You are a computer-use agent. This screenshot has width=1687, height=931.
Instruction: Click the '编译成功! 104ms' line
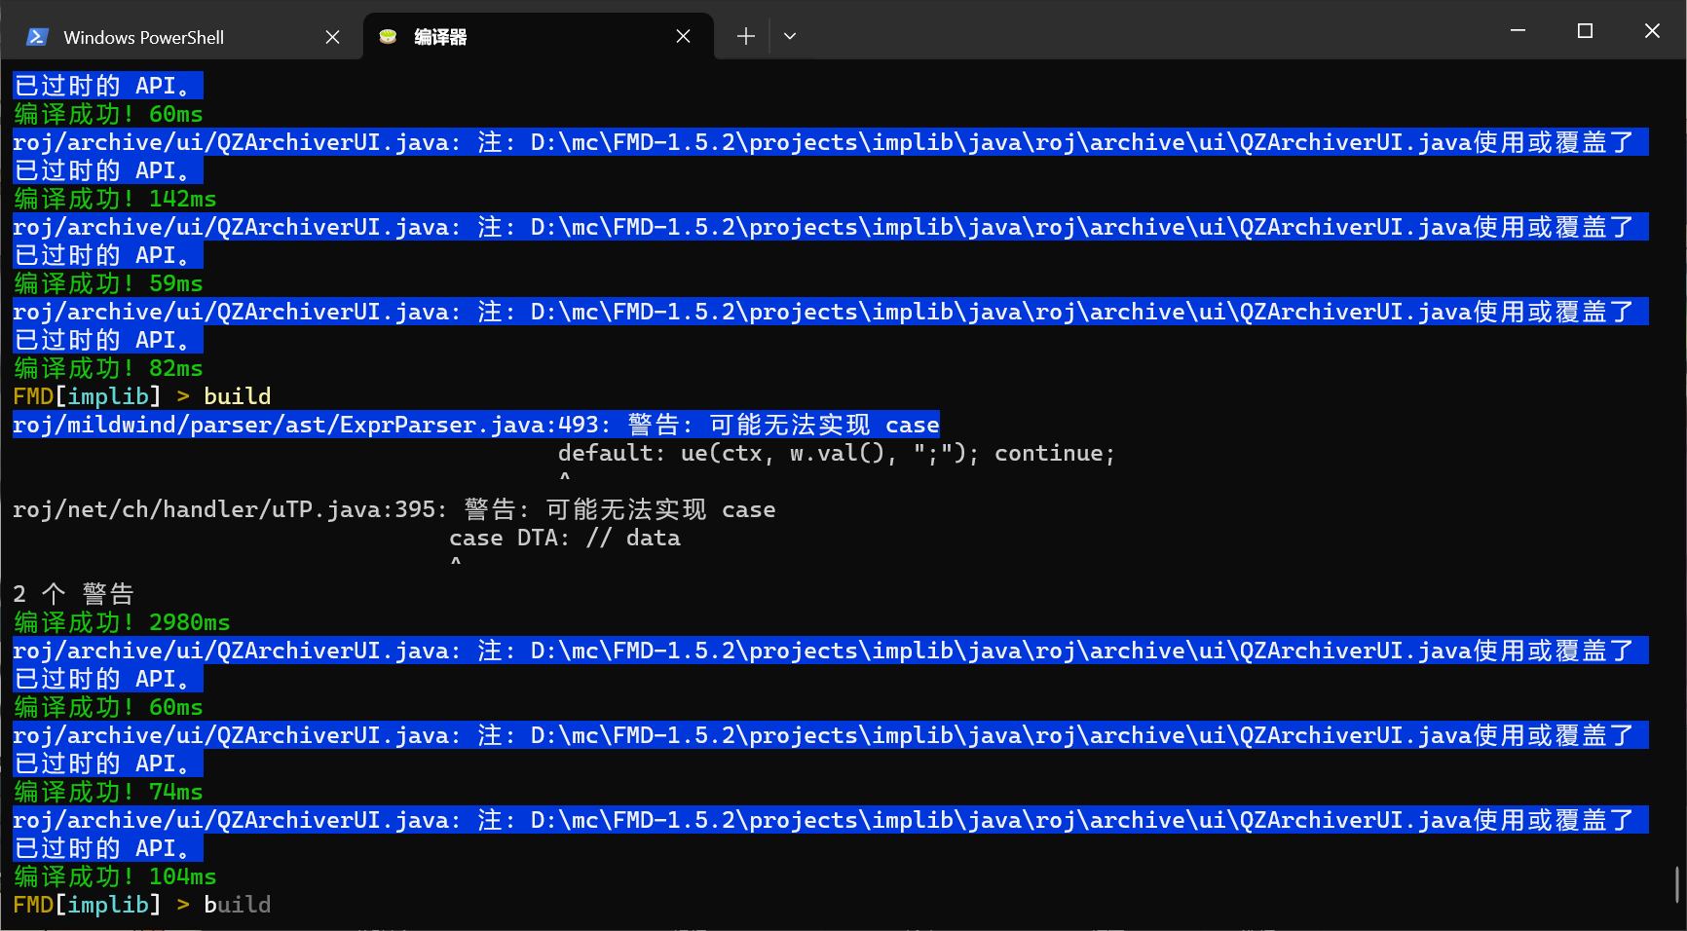[116, 876]
